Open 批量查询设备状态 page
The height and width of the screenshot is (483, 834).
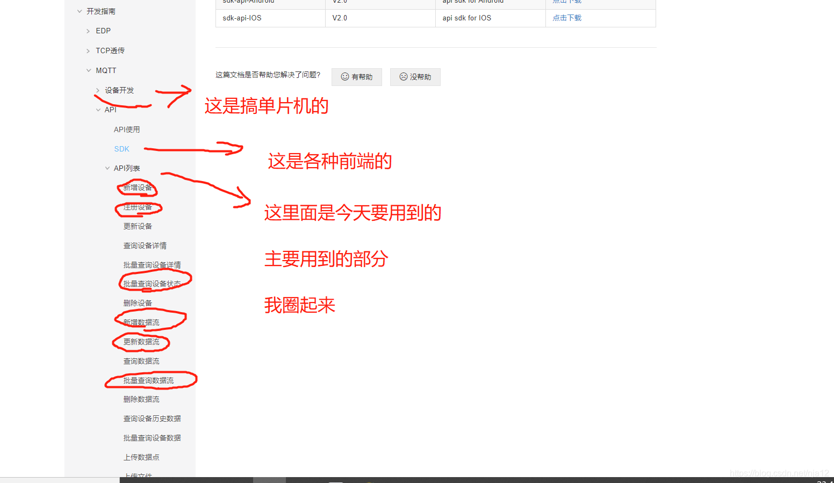click(152, 284)
